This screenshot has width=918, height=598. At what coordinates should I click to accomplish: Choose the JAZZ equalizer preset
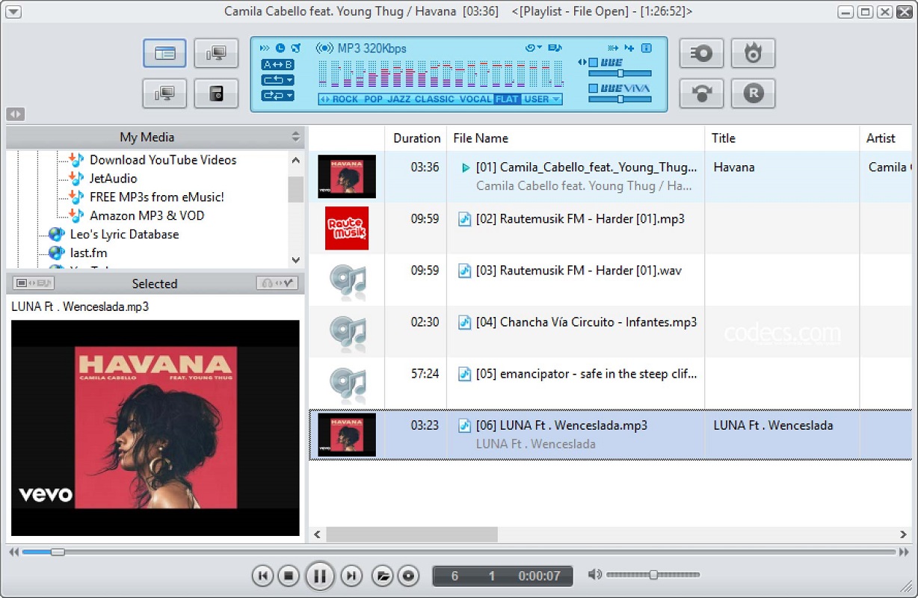click(399, 99)
